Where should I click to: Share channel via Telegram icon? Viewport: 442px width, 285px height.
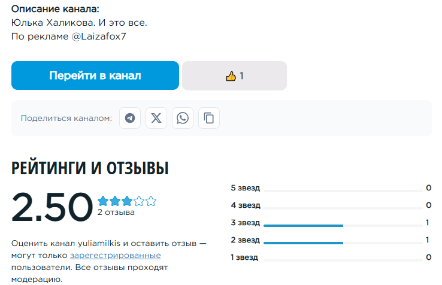click(130, 118)
